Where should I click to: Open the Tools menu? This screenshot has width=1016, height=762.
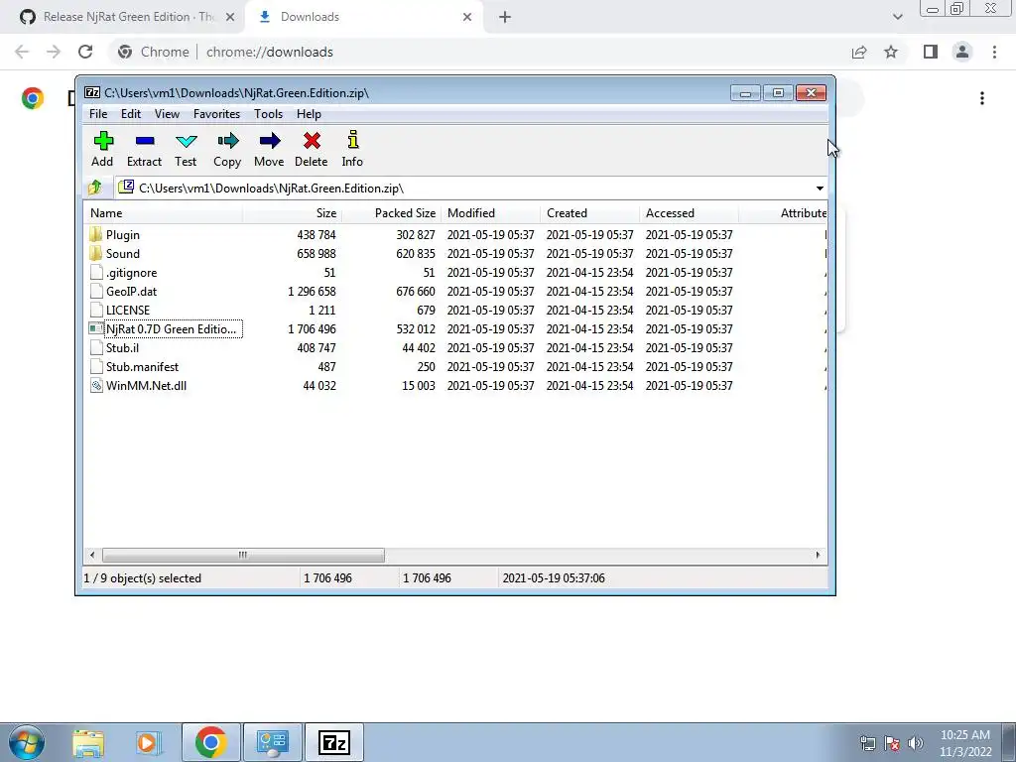coord(268,114)
